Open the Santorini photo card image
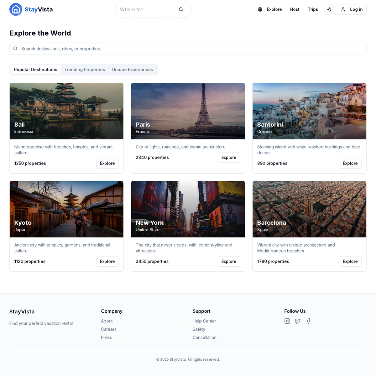Screen dimensions: 376x376 coord(309,111)
